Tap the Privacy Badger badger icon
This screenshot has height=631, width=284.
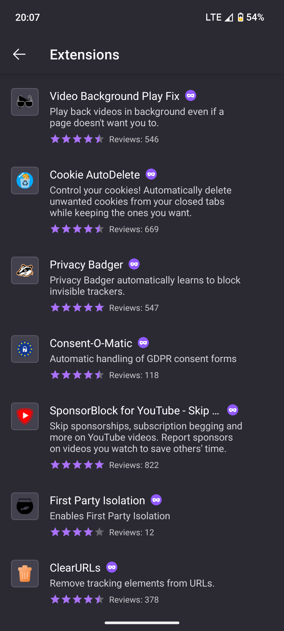click(x=25, y=270)
